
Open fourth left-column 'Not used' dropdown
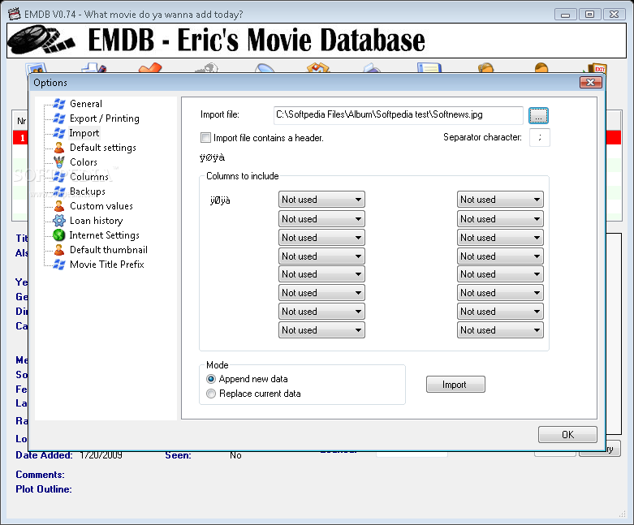pos(321,256)
